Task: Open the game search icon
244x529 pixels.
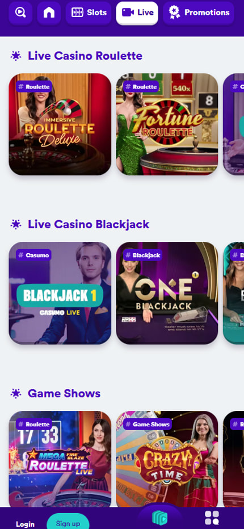Action: click(20, 13)
